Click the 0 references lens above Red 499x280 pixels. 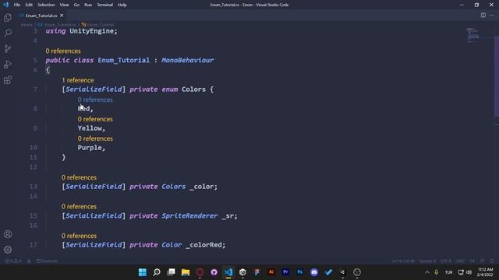pos(95,100)
